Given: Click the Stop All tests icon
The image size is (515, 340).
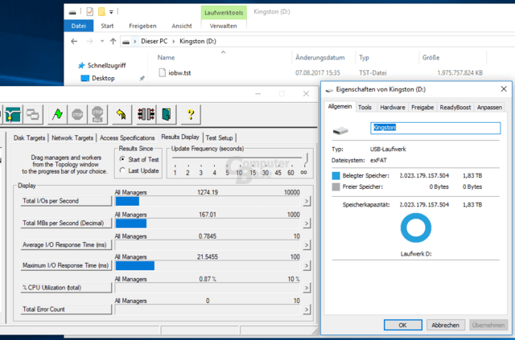Looking at the screenshot, I should 97,114.
